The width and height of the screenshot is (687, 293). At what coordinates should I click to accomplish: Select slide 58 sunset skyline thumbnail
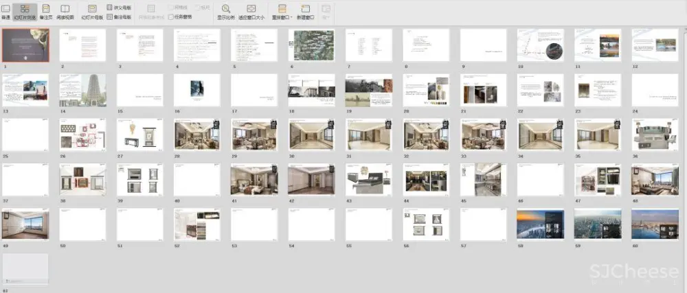click(540, 224)
